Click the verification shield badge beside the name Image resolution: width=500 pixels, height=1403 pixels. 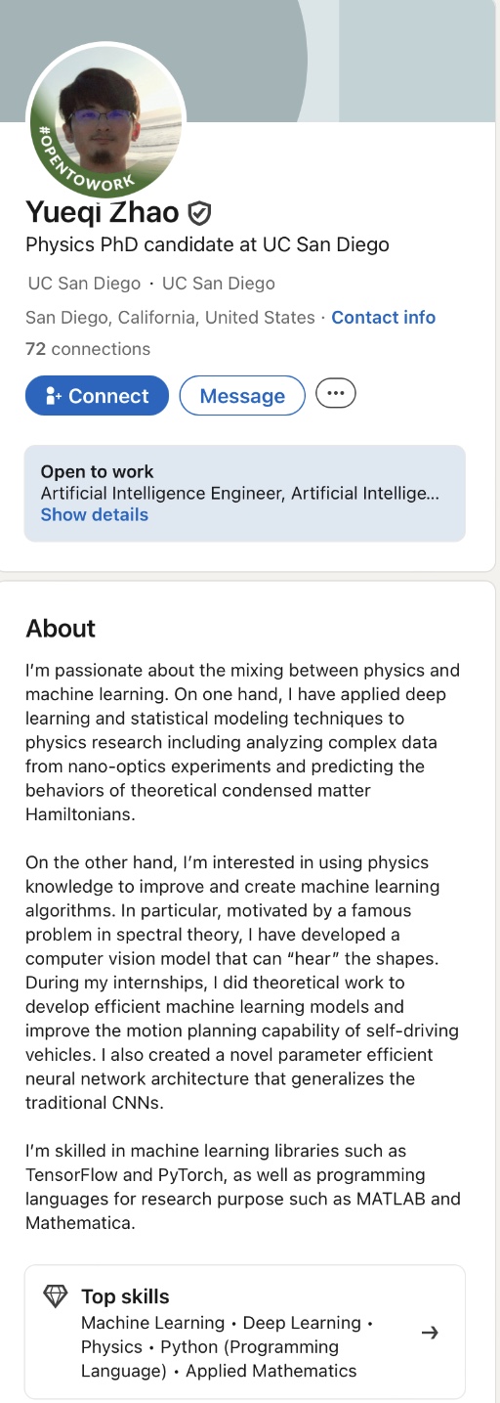199,213
